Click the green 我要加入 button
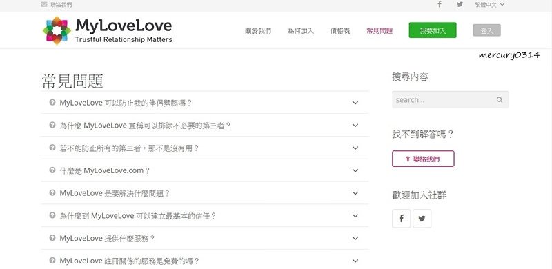This screenshot has height=269, width=552. [433, 30]
